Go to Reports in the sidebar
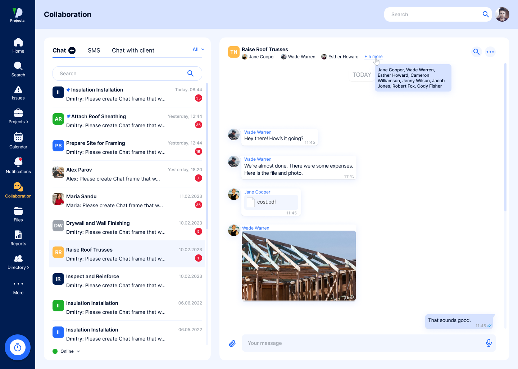This screenshot has width=518, height=369. tap(18, 238)
